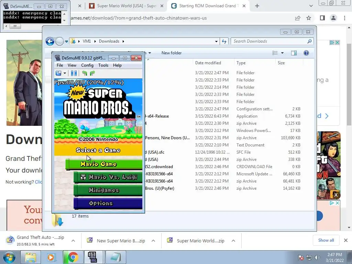Open DeSmuME Help menu

point(117,65)
